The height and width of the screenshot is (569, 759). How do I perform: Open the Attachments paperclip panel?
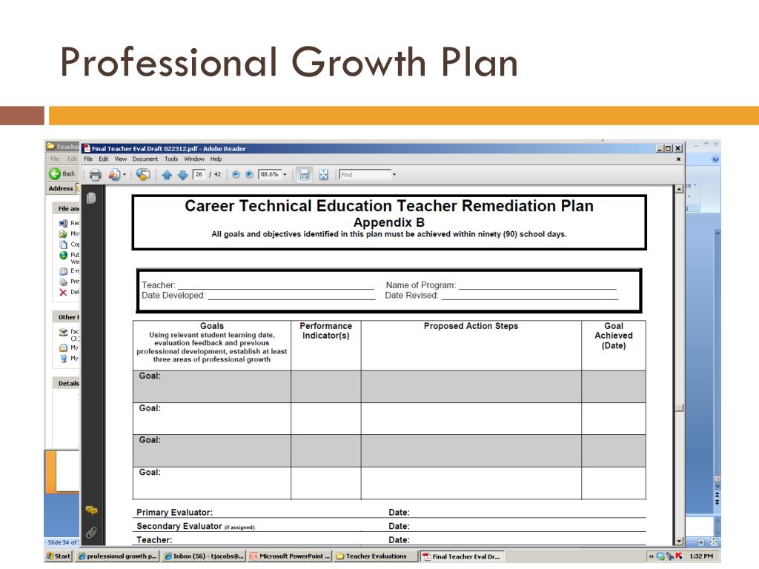91,533
